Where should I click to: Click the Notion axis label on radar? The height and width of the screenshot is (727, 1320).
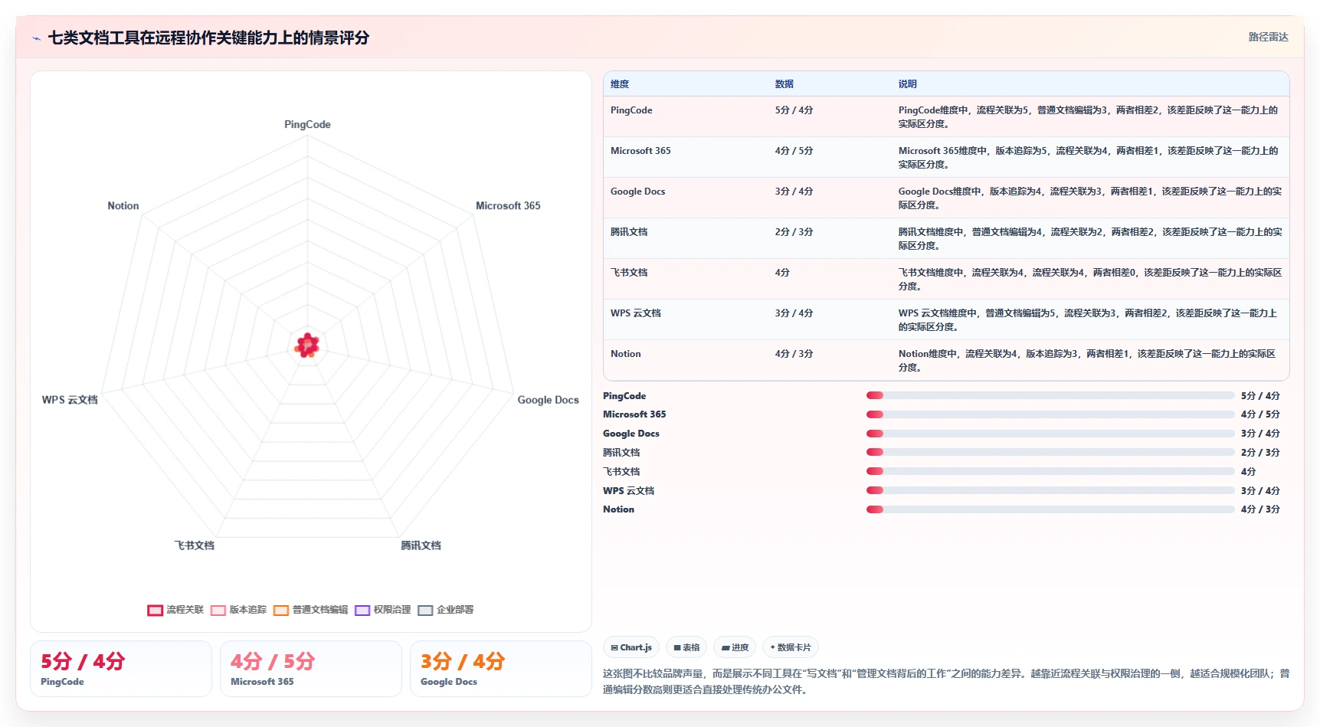(123, 206)
